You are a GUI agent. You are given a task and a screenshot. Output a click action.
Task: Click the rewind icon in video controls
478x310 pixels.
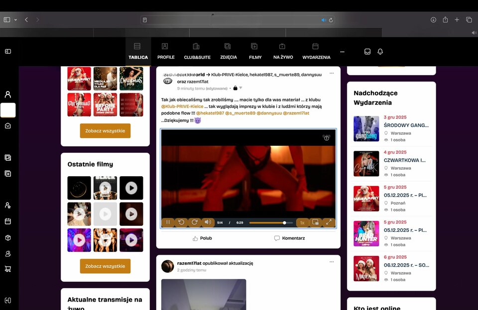click(x=181, y=222)
